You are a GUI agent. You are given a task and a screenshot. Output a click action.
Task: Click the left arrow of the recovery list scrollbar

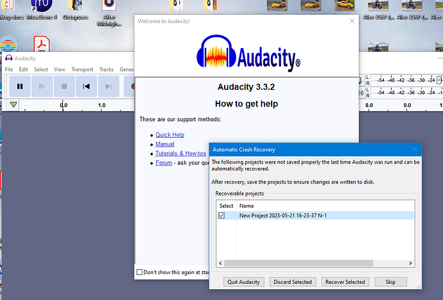(x=220, y=263)
